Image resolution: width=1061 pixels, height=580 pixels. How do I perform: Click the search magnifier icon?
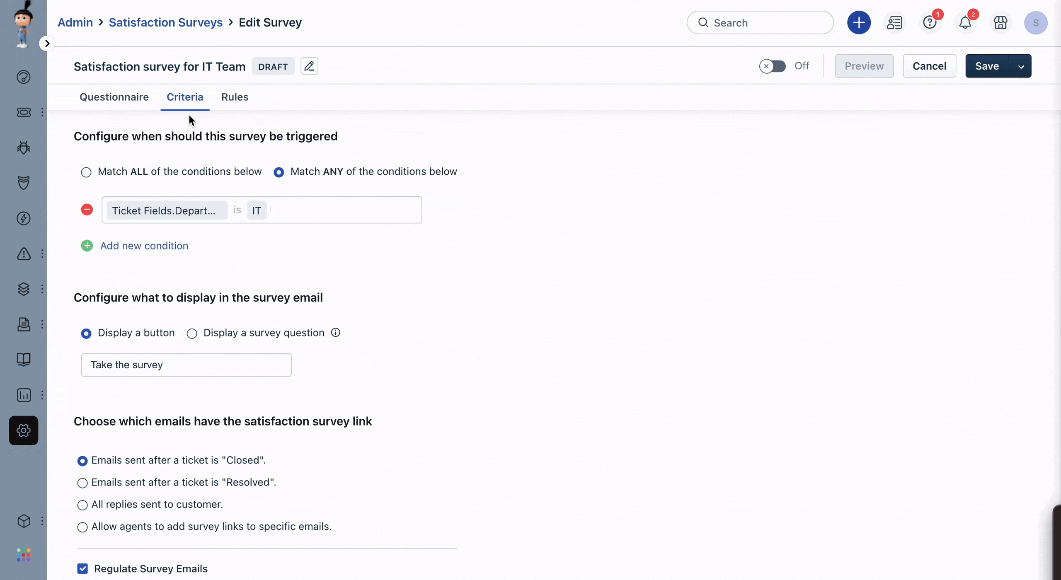point(703,23)
